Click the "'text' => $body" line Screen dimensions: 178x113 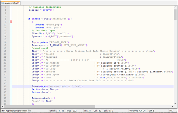coord(42,101)
